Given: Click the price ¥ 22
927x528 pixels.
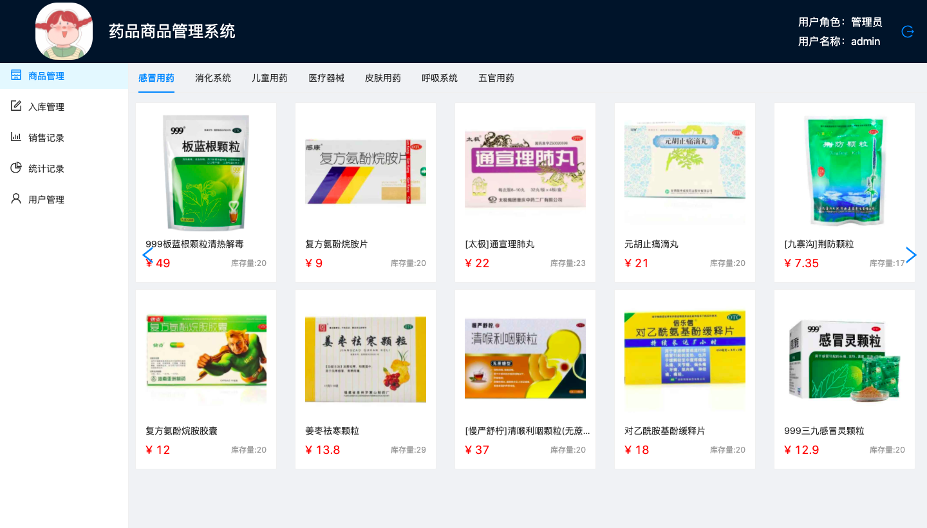Looking at the screenshot, I should pyautogui.click(x=478, y=263).
